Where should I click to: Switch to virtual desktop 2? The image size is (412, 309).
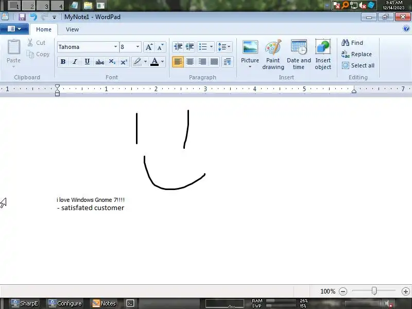click(x=29, y=5)
